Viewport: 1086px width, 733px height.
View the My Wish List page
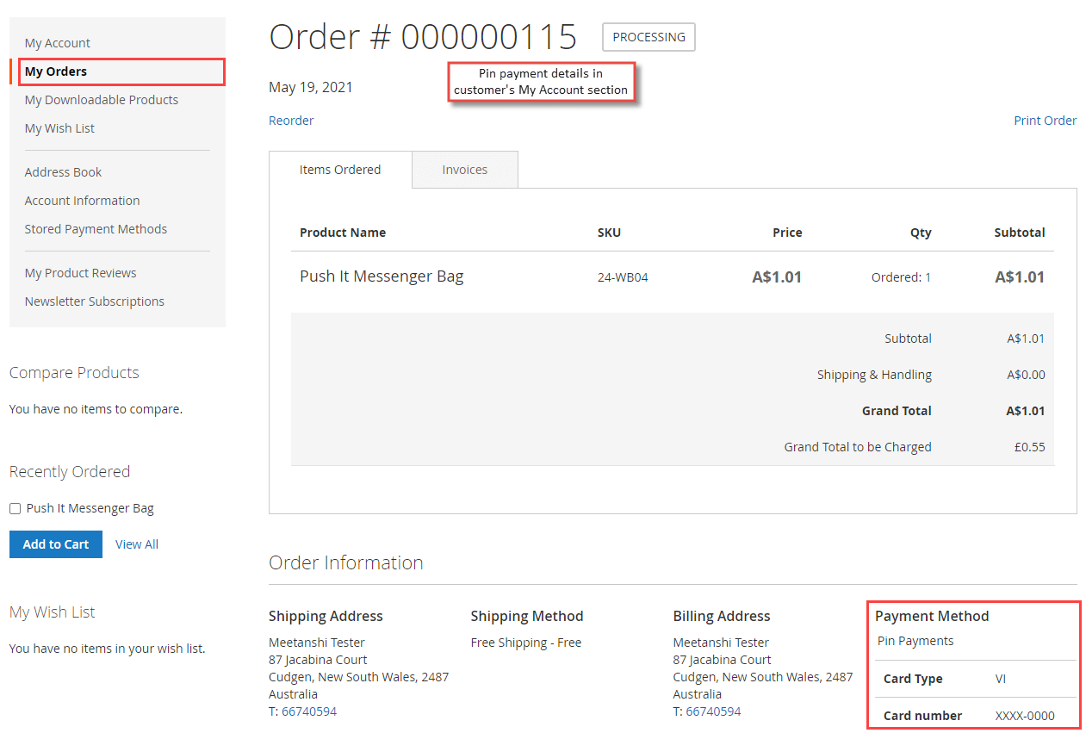[x=59, y=127]
